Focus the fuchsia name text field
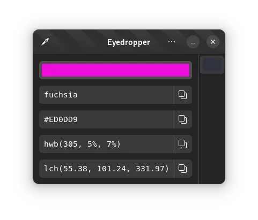Screen dimensions: 258x220 (107, 95)
